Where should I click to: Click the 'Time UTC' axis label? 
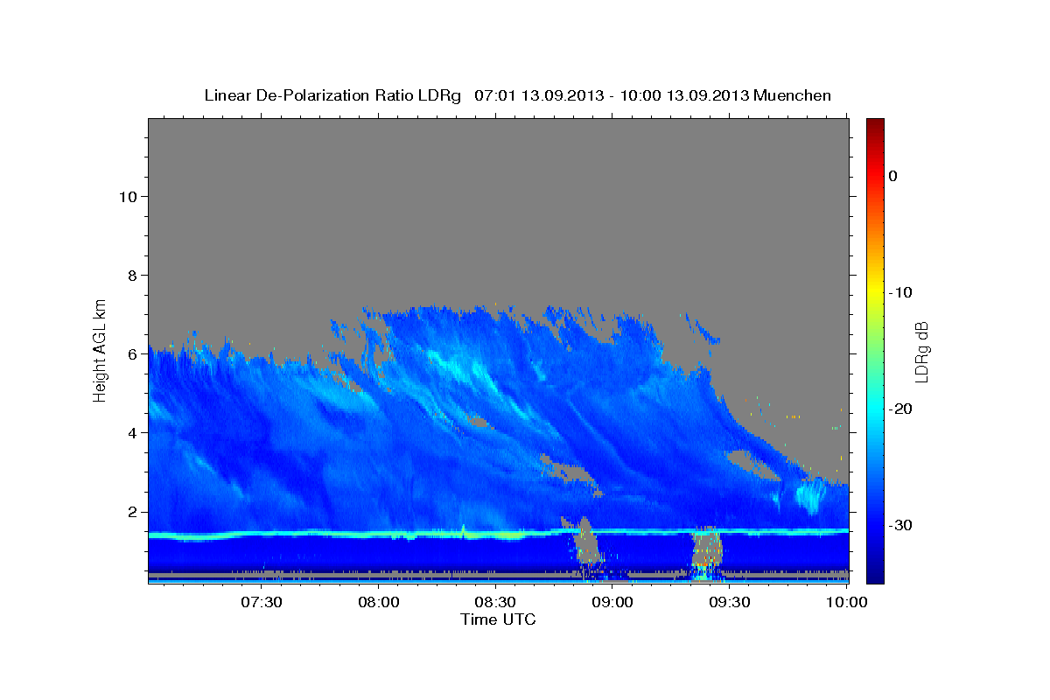(498, 619)
